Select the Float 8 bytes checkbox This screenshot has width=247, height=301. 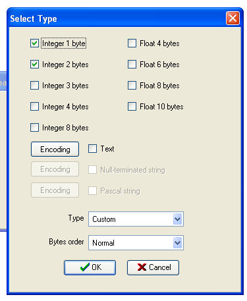coord(132,86)
